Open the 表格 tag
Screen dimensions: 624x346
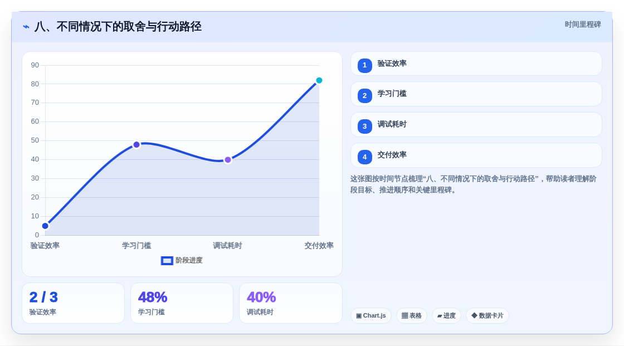(412, 316)
